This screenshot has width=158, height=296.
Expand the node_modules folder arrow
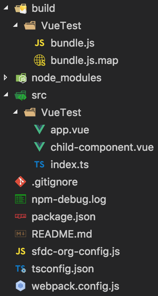click(x=6, y=77)
